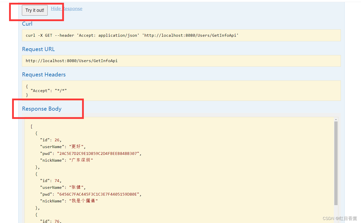Click the 'Try it out!' button
The image size is (361, 223).
(x=34, y=10)
